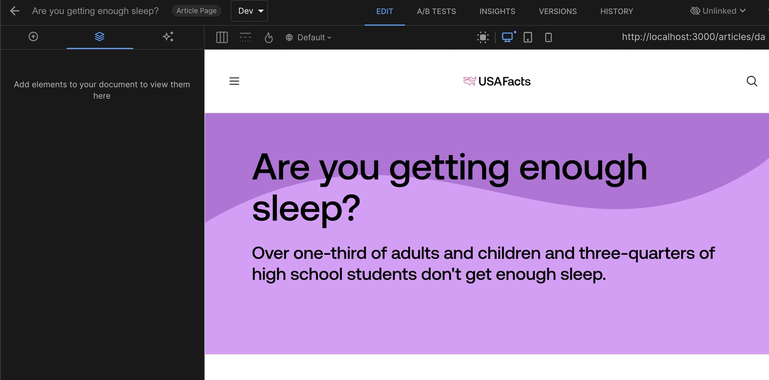Open the INSIGHTS tab
Viewport: 769px width, 380px height.
pos(497,11)
